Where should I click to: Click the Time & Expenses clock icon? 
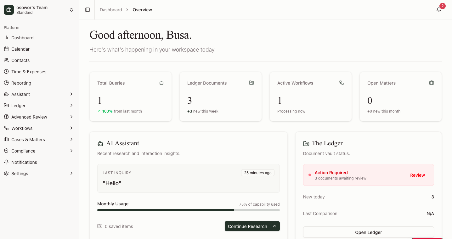tap(6, 72)
